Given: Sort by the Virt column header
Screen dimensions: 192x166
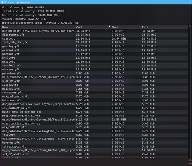Looking at the screenshot, I should coord(93,27).
